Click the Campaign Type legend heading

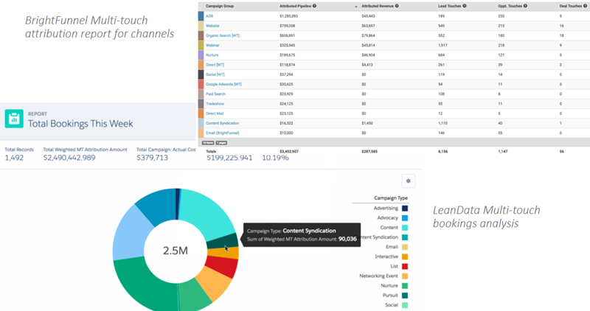[x=391, y=198]
